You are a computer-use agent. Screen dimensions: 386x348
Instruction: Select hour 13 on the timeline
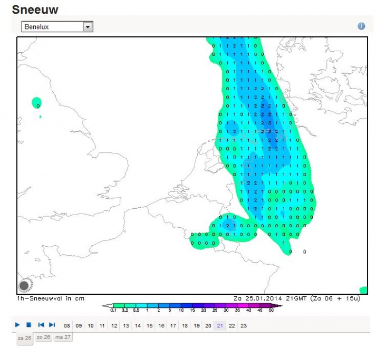coord(126,326)
